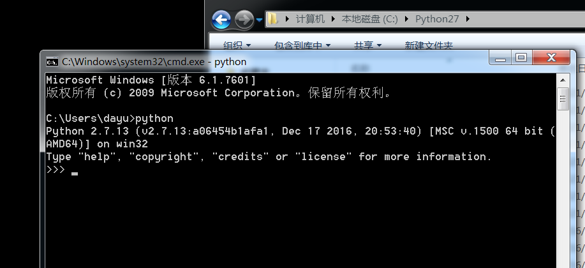Screen dimensions: 585x268
Task: Open the Explorer recent locations dropdown arrow
Action: pos(259,20)
